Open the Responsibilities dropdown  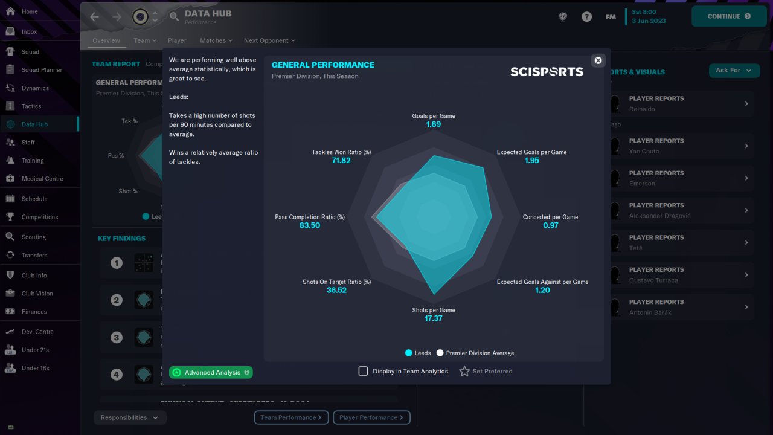(130, 417)
